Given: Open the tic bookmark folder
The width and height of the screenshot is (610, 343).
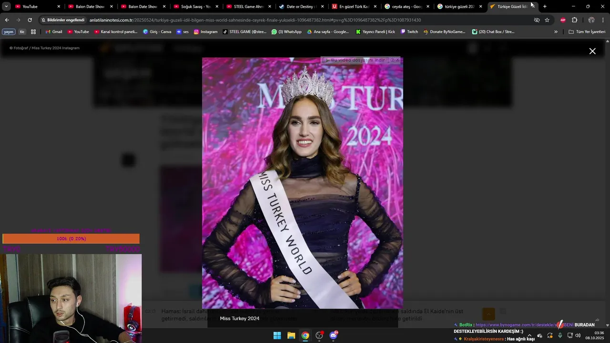Looking at the screenshot, I should click(x=22, y=32).
